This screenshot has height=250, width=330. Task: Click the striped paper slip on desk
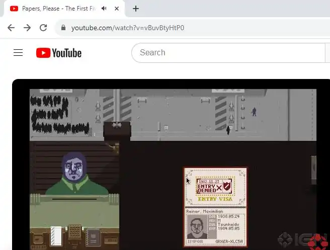(56, 235)
